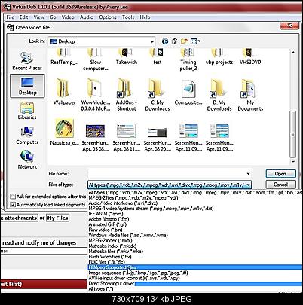Select the AddOns - Shortcut item
Image resolution: width=303 pixels, height=305 pixels.
(127, 95)
